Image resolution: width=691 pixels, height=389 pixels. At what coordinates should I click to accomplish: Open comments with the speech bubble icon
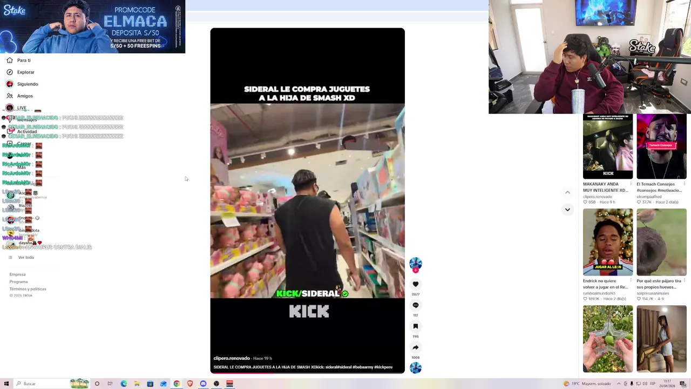416,305
